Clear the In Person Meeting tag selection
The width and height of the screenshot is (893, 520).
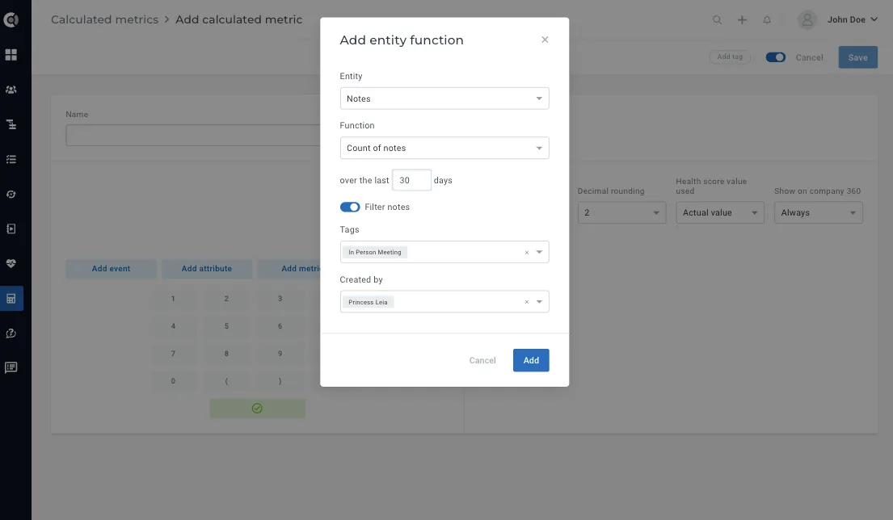526,253
